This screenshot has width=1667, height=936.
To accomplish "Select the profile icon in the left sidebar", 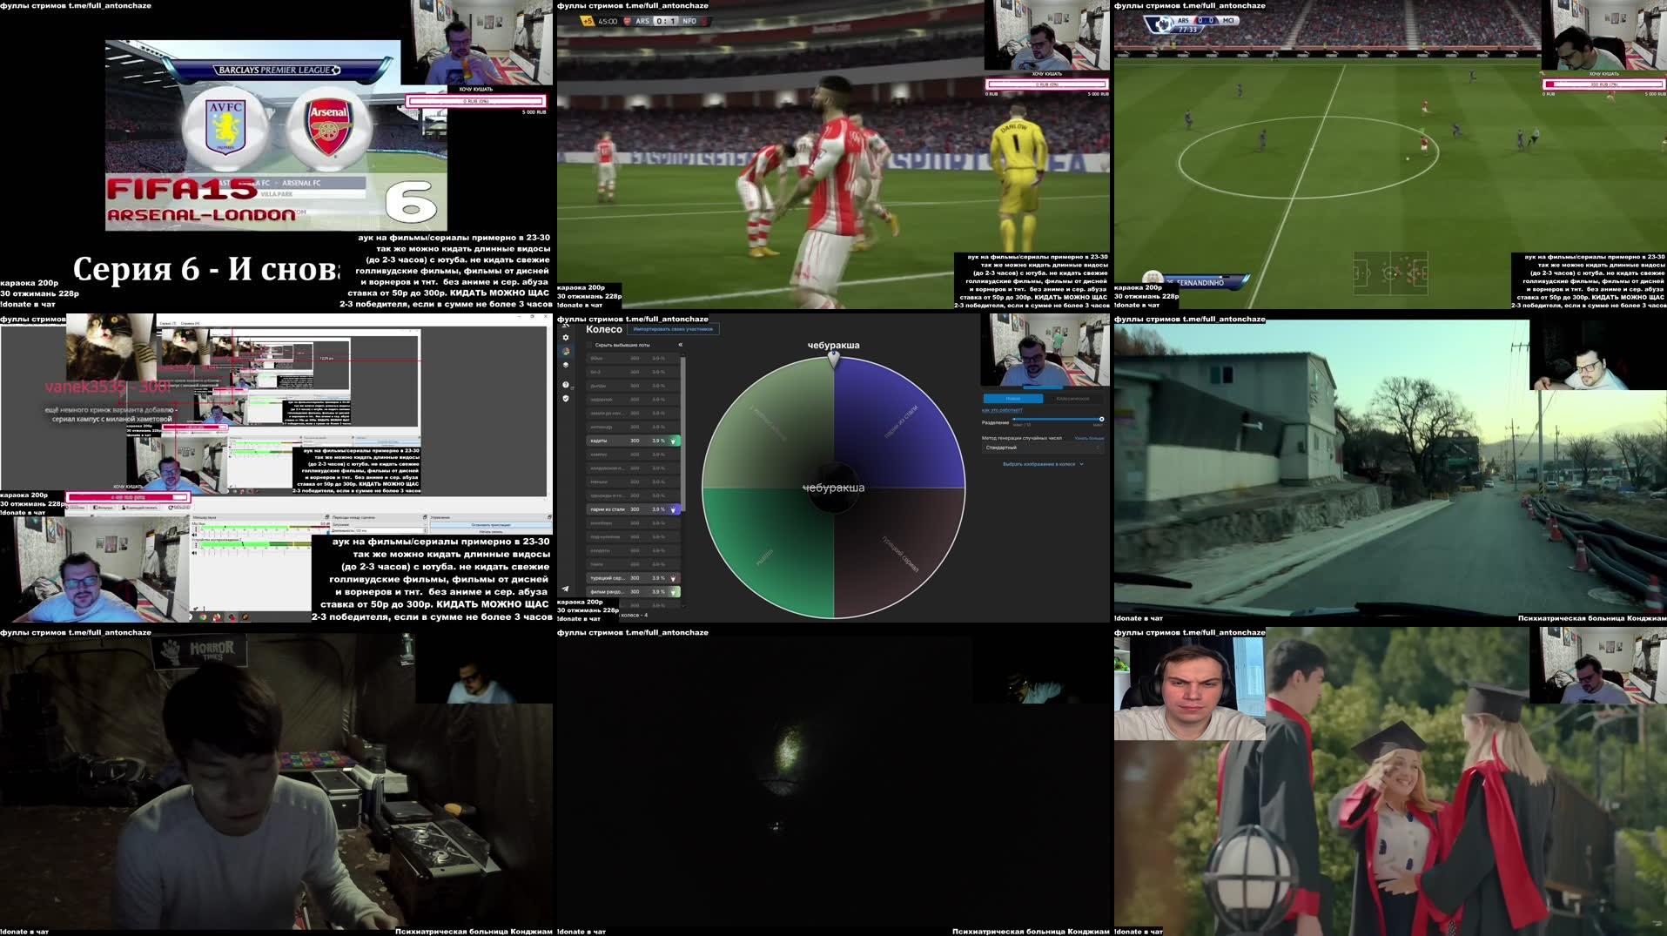I will 566,351.
